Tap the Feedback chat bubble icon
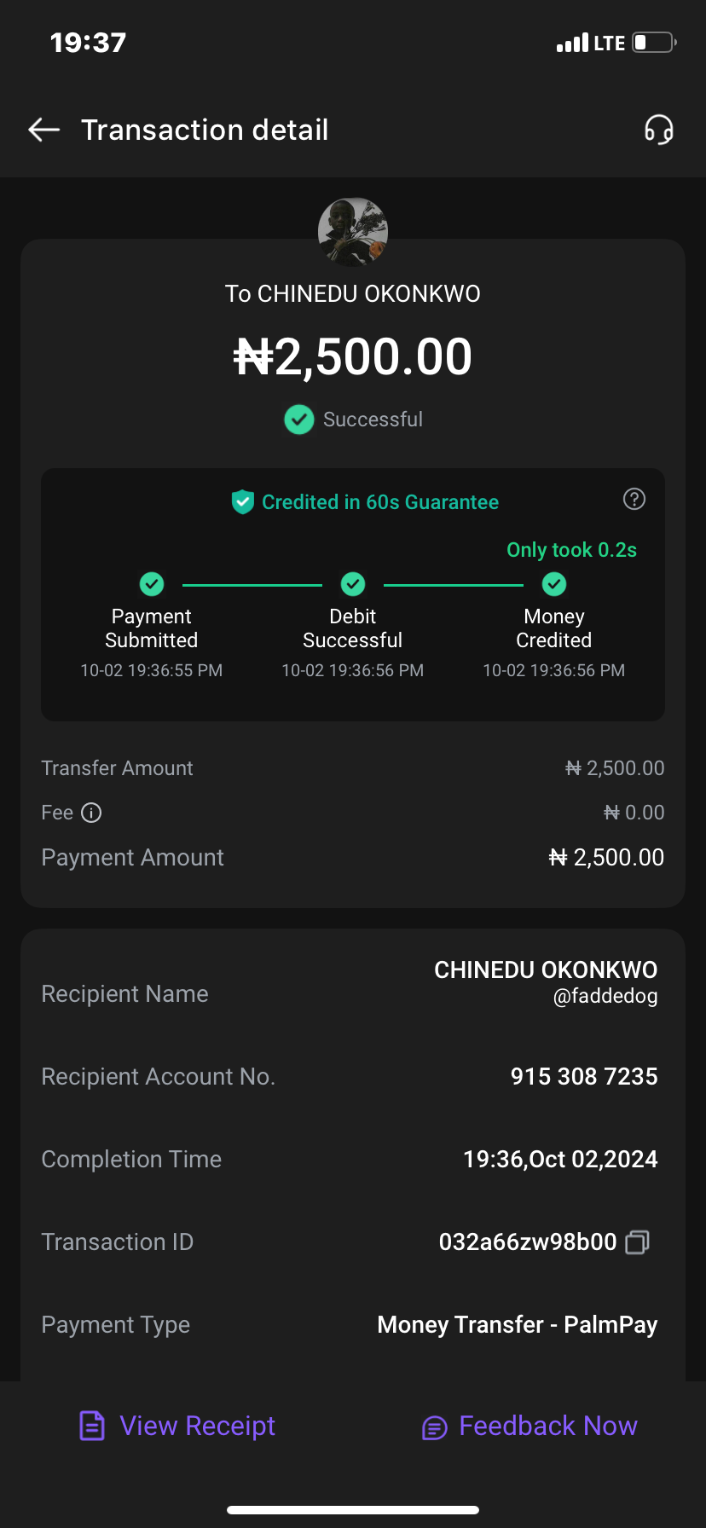 click(434, 1427)
